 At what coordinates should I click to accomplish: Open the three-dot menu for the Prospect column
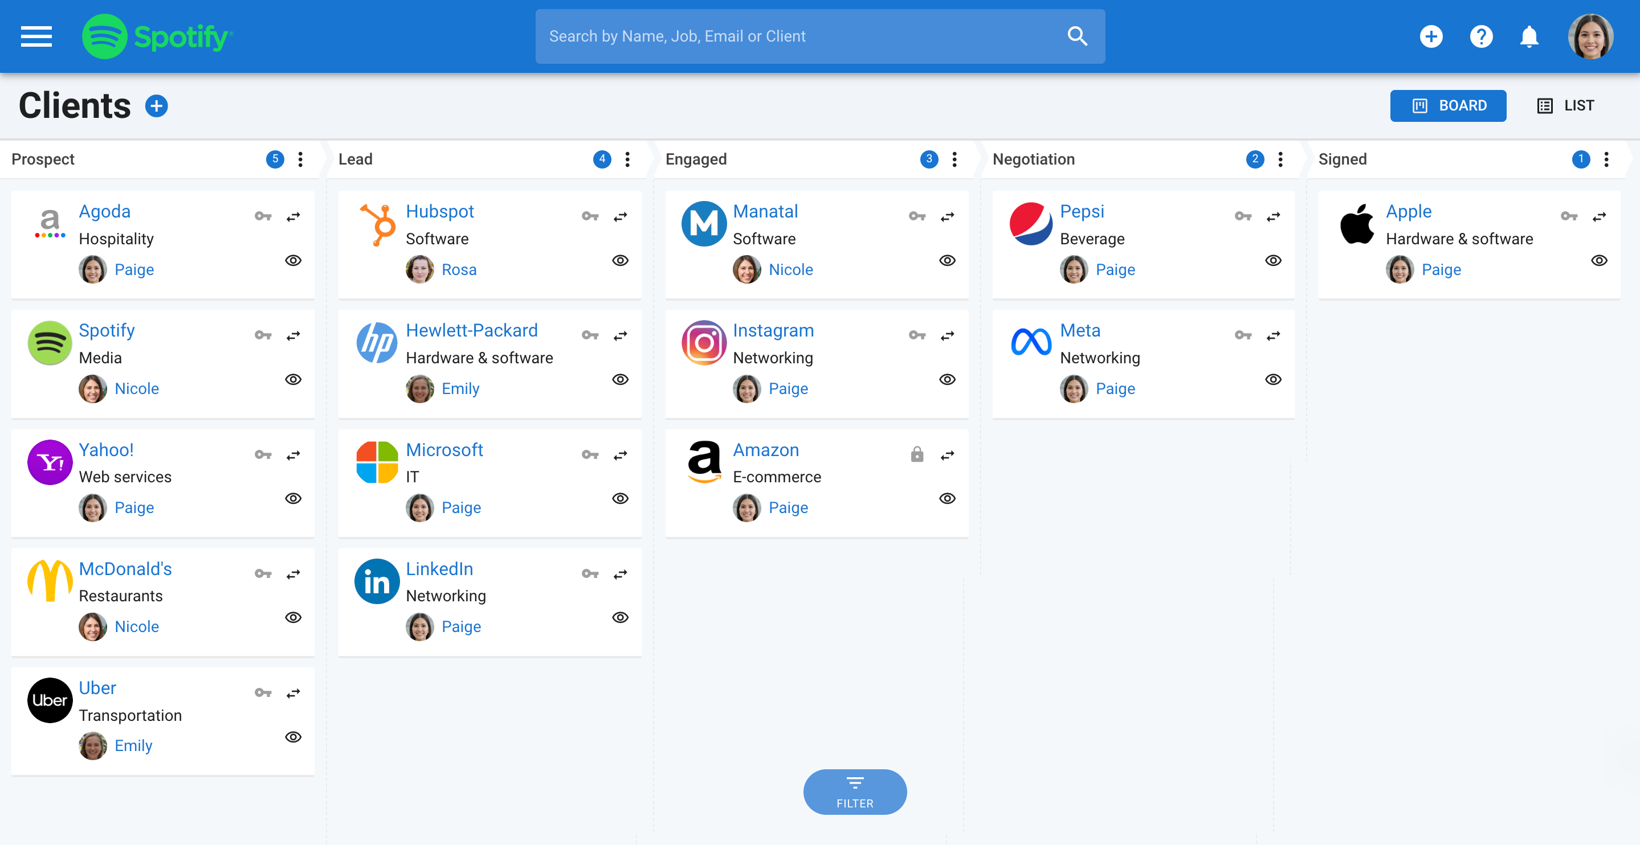[x=300, y=159]
